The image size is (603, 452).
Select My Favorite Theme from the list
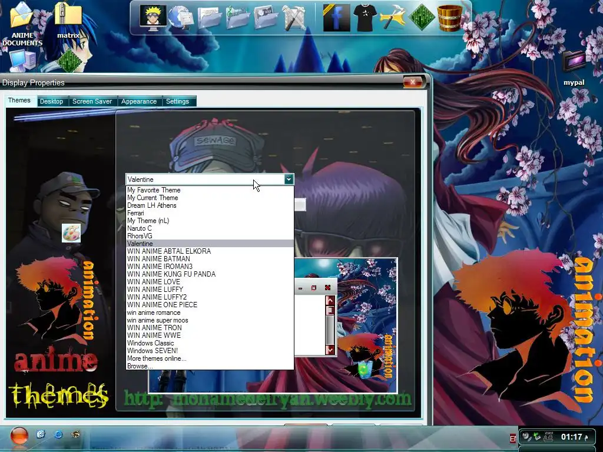pos(210,190)
